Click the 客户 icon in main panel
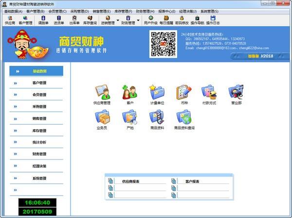The height and width of the screenshot is (218, 292). pyautogui.click(x=129, y=92)
